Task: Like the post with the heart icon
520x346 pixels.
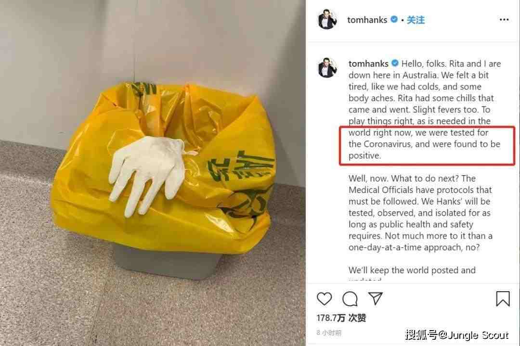Action: (325, 299)
